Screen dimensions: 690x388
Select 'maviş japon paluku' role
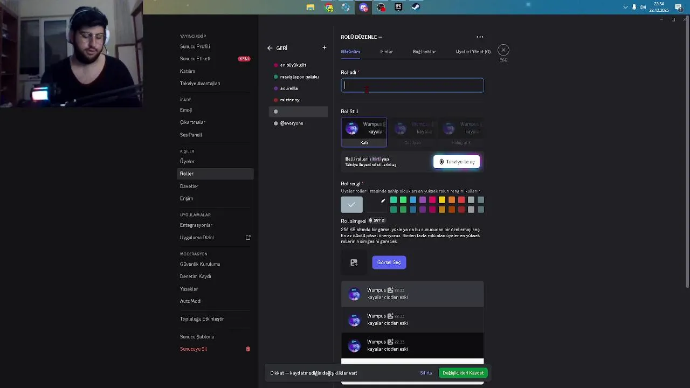click(x=298, y=77)
